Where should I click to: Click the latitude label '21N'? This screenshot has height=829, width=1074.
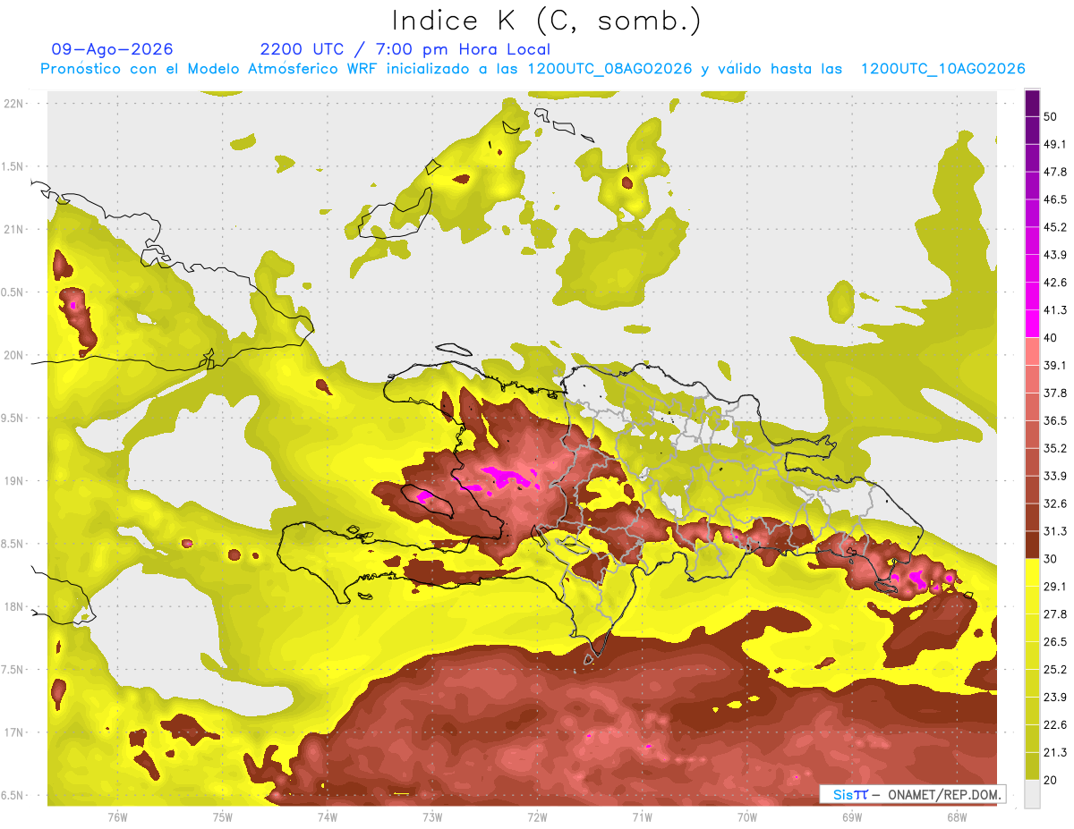pyautogui.click(x=15, y=229)
